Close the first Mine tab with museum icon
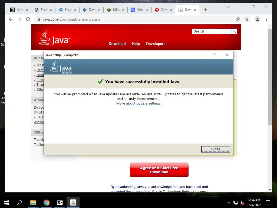Screen dimensions: 277x208 pyautogui.click(x=27, y=10)
